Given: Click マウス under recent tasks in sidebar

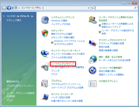Looking at the screenshot, I should pos(10,100).
